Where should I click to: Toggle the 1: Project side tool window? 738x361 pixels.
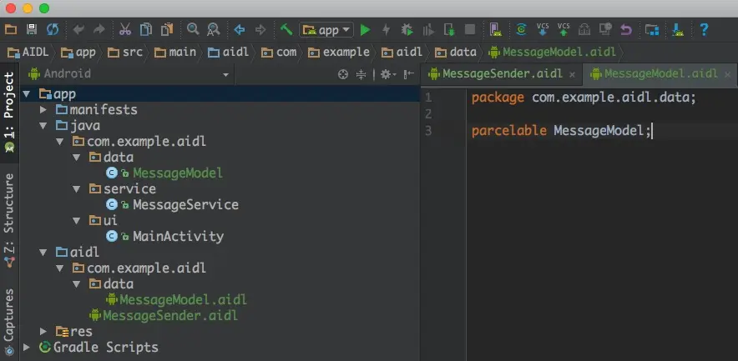tap(9, 112)
